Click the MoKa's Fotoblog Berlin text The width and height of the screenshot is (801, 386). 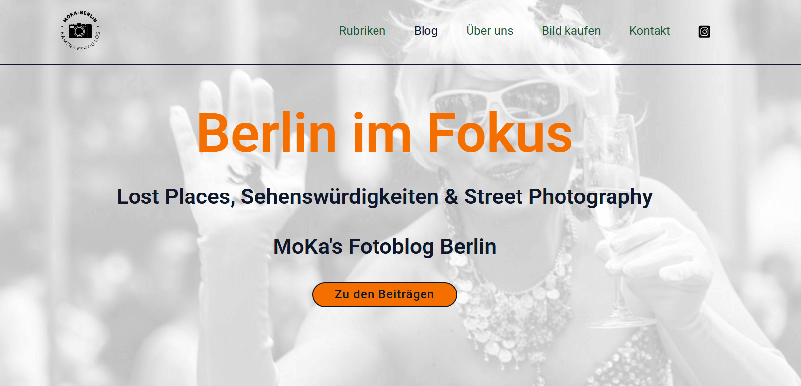point(384,246)
